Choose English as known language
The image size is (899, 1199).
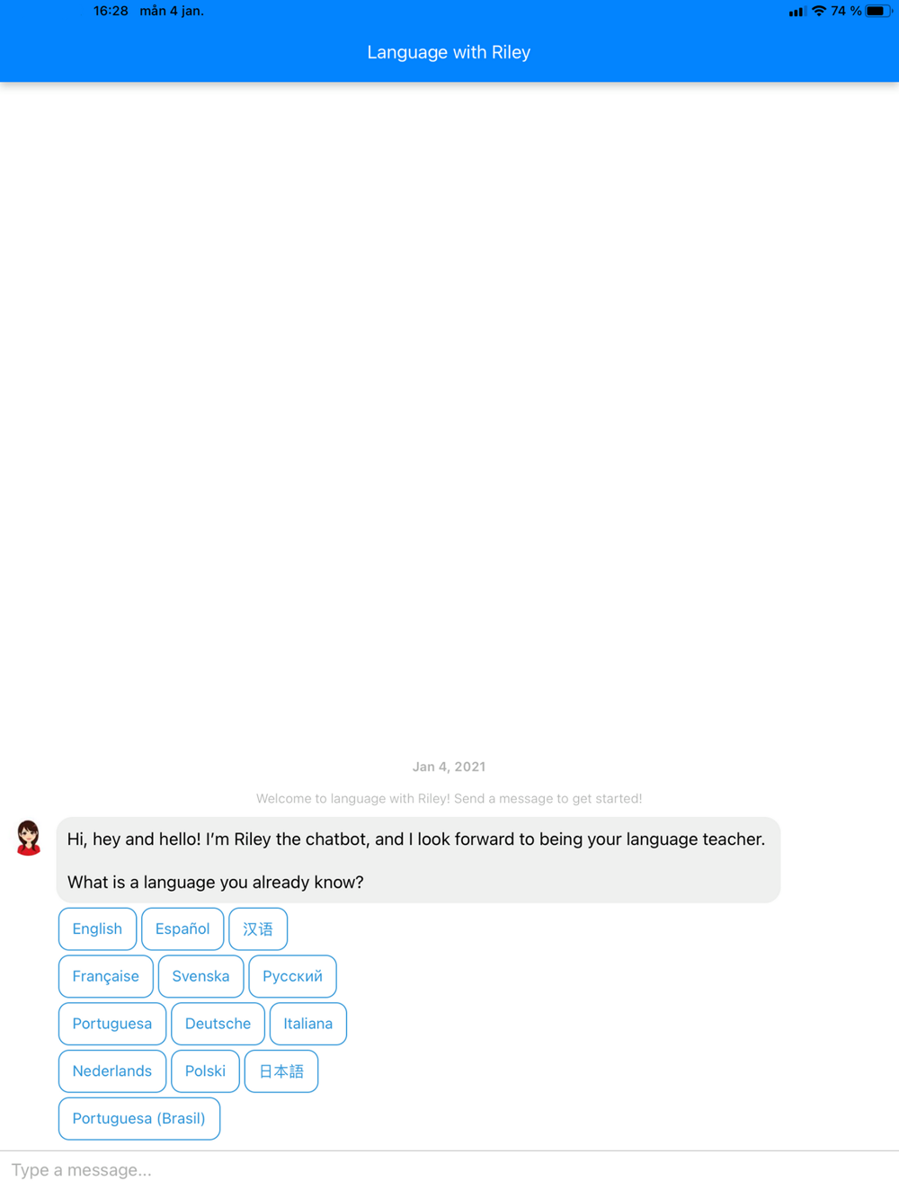click(97, 928)
